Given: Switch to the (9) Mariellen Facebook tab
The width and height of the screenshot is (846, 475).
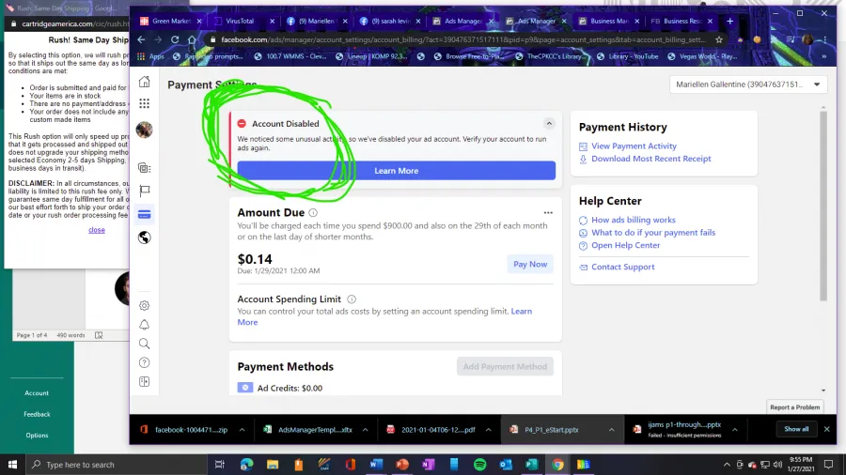Looking at the screenshot, I should coord(316,21).
